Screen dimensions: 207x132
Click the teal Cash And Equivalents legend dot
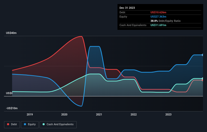coord(44,124)
